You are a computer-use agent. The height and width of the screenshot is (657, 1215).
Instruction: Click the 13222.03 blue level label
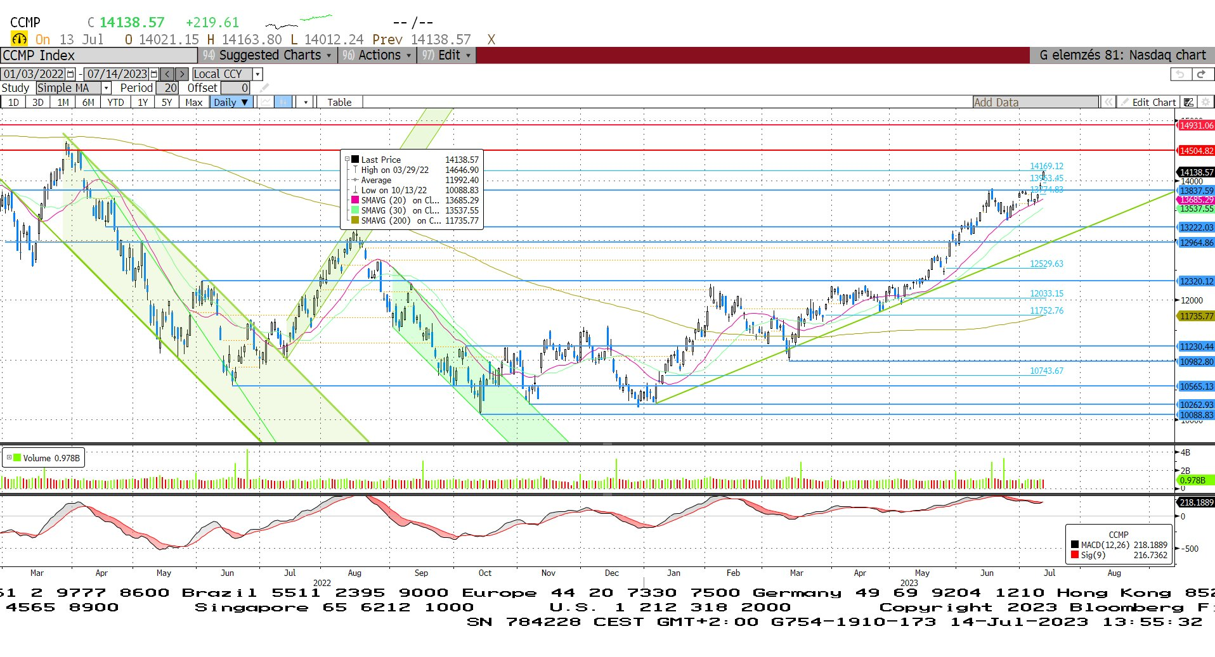click(x=1196, y=227)
